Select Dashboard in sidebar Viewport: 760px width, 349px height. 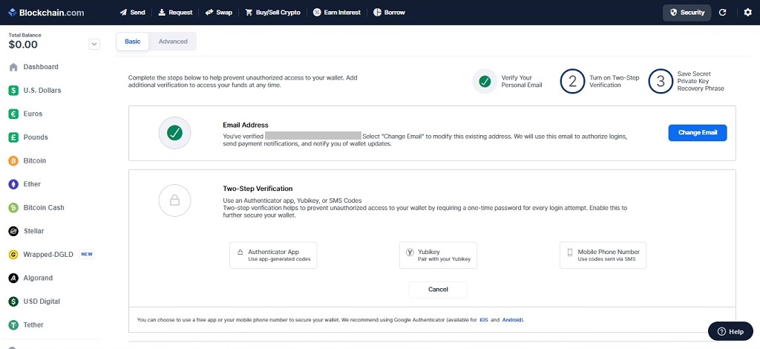pos(41,67)
